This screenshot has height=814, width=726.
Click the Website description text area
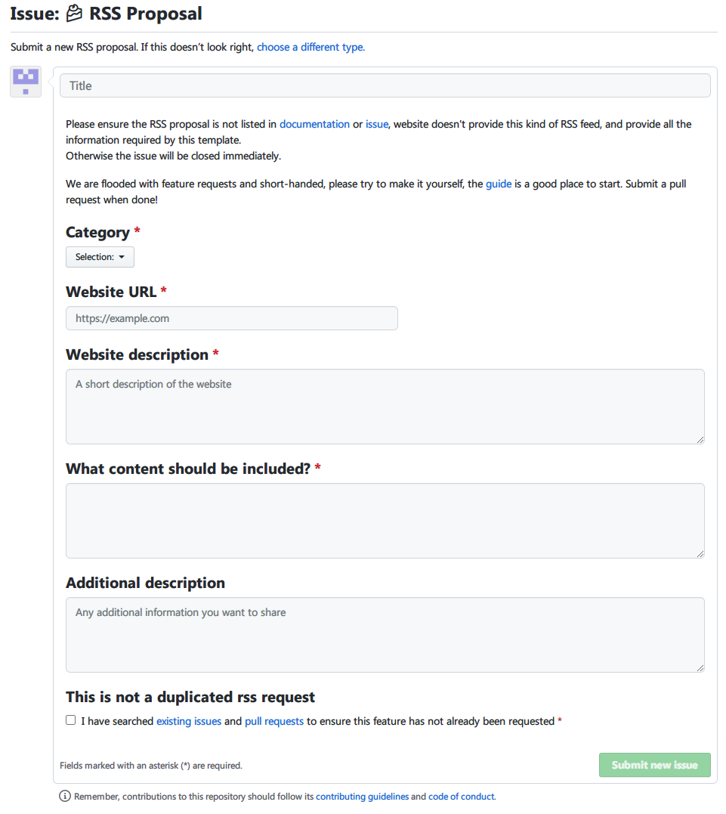pyautogui.click(x=385, y=406)
